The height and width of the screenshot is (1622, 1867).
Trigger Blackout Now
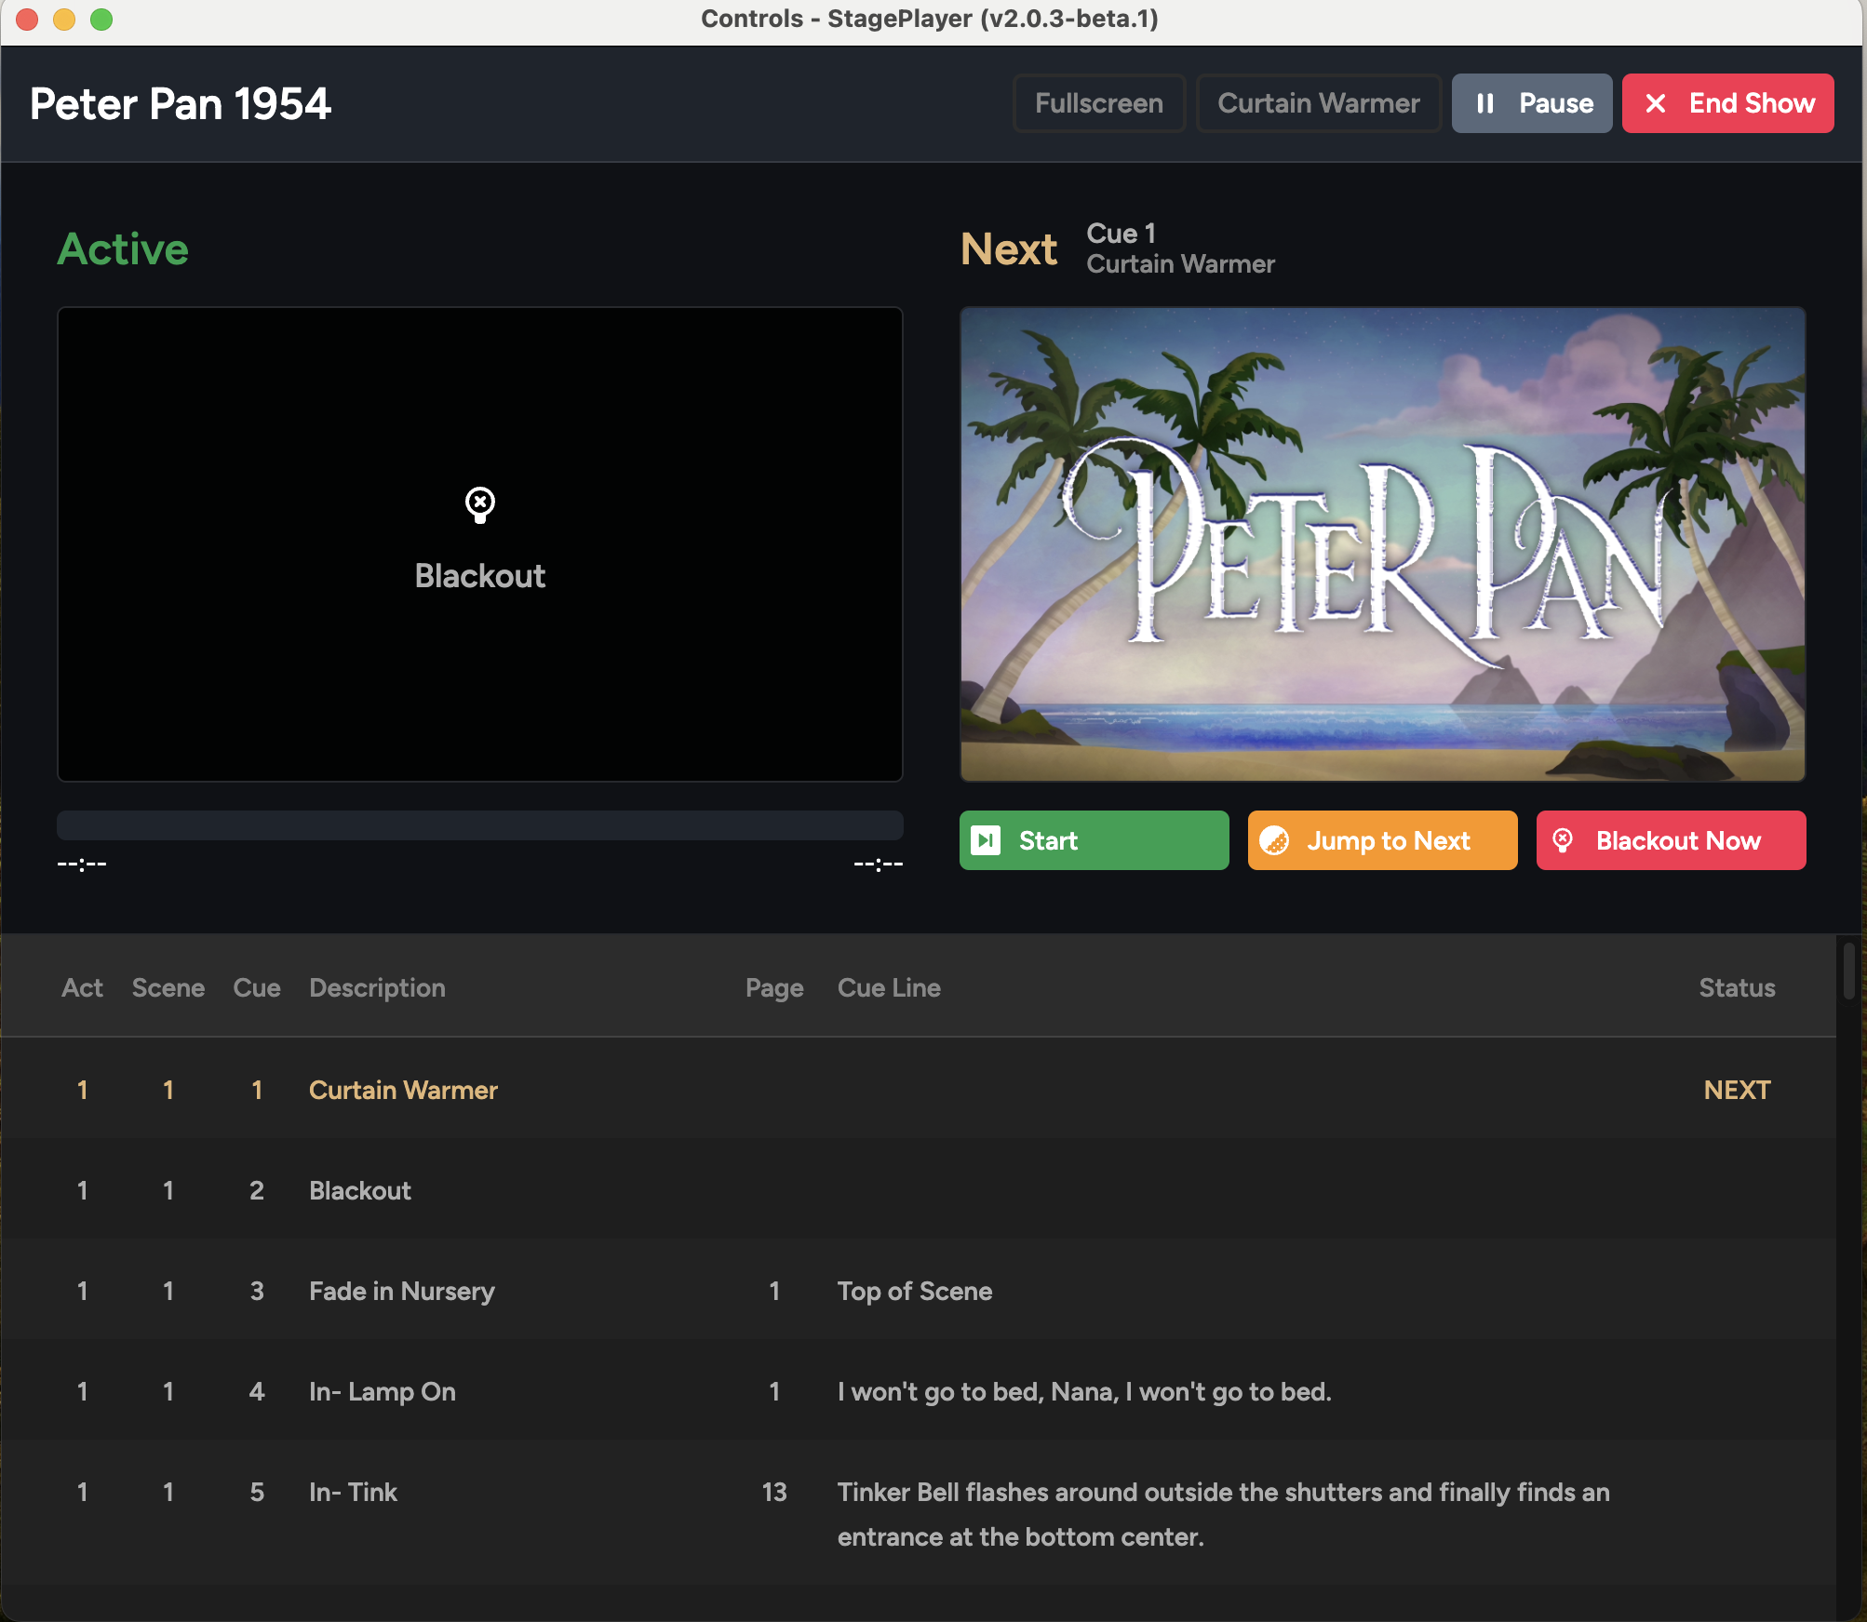(1672, 840)
